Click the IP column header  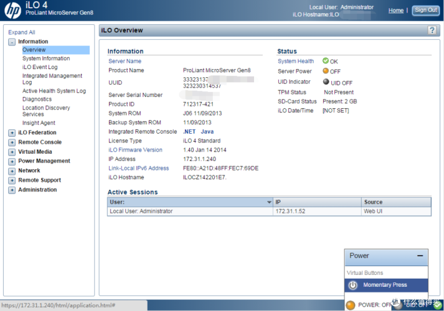[317, 202]
